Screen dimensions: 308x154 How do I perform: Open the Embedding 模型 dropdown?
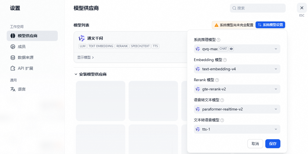(x=237, y=69)
